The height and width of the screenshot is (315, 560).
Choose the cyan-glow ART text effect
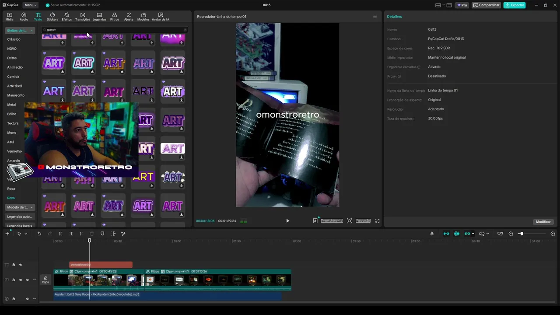point(83,63)
